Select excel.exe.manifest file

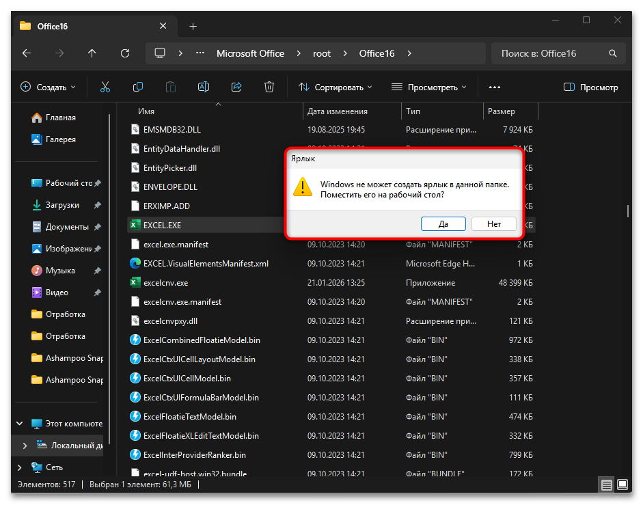pyautogui.click(x=332, y=245)
